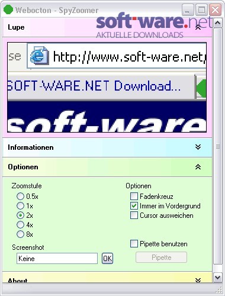This screenshot has height=296, width=225.
Task: Click the window resize grip corner
Action: (x=218, y=289)
